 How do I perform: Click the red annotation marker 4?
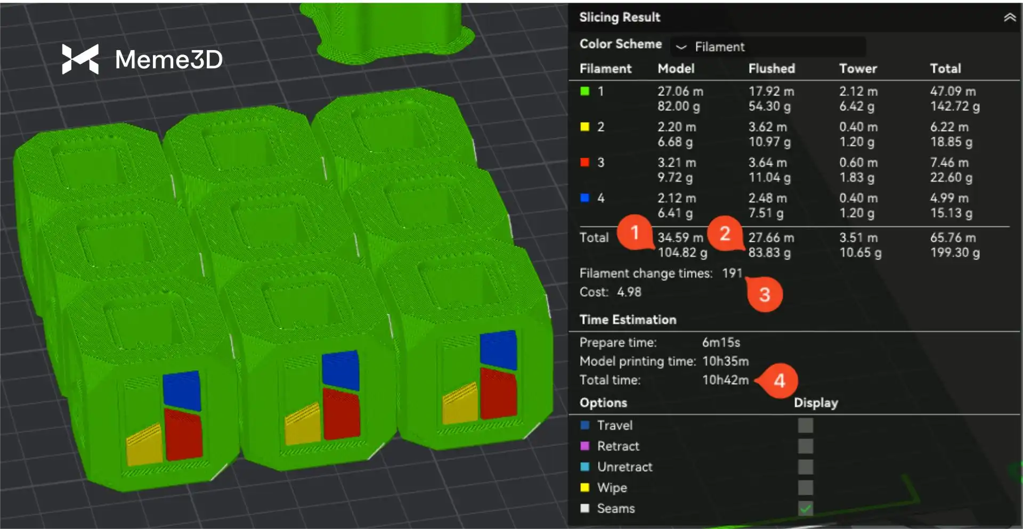[780, 380]
